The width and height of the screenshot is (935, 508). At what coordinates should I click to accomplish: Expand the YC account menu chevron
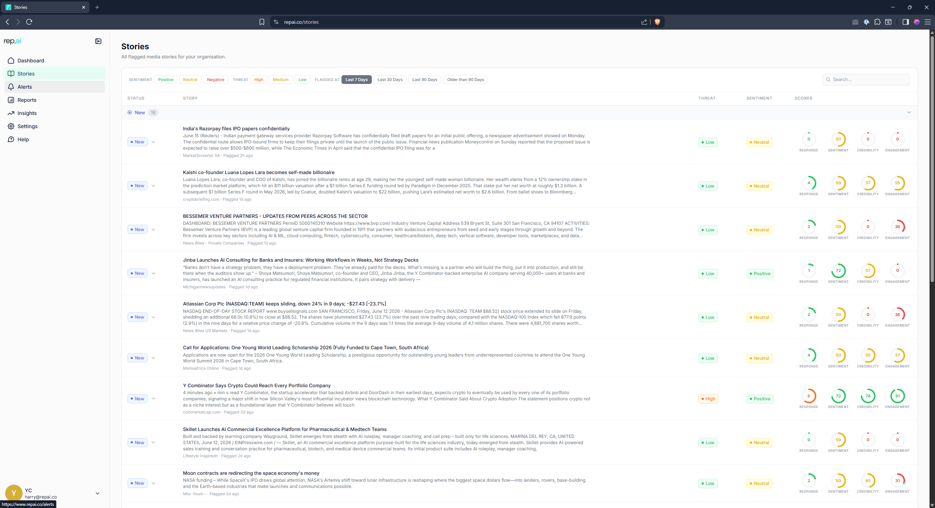pos(98,493)
